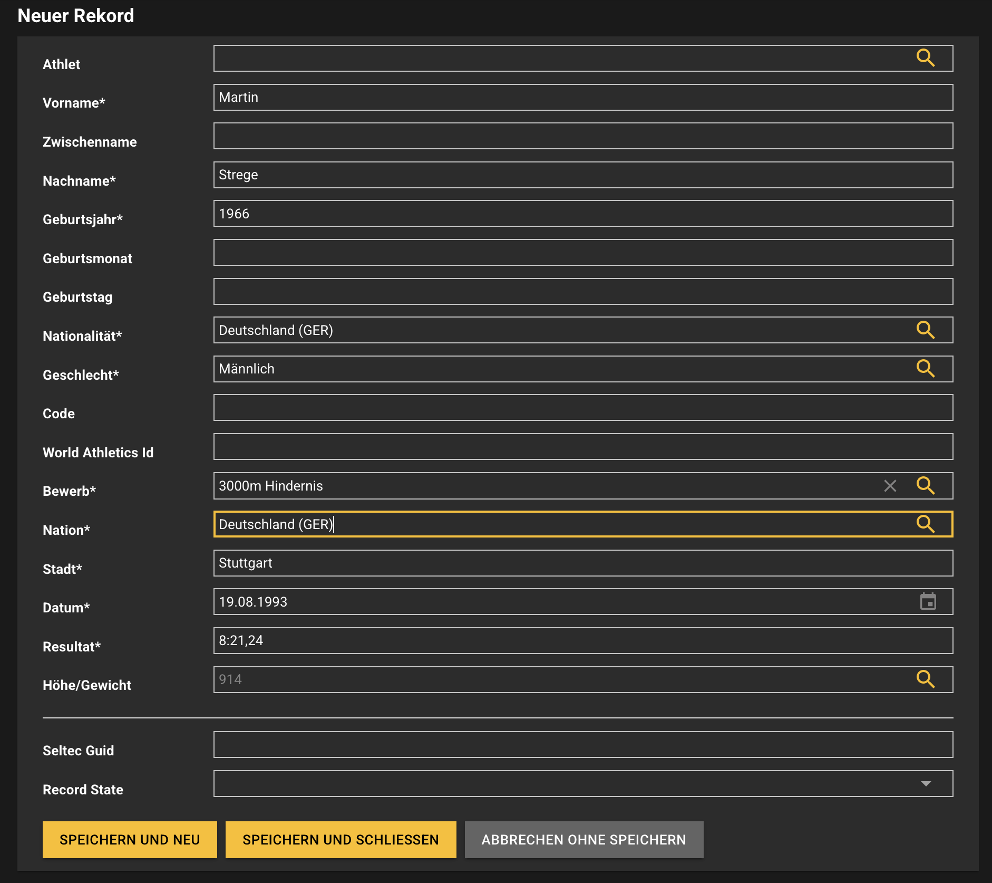Click Speichern und Schliessen button
This screenshot has width=992, height=883.
pos(341,840)
